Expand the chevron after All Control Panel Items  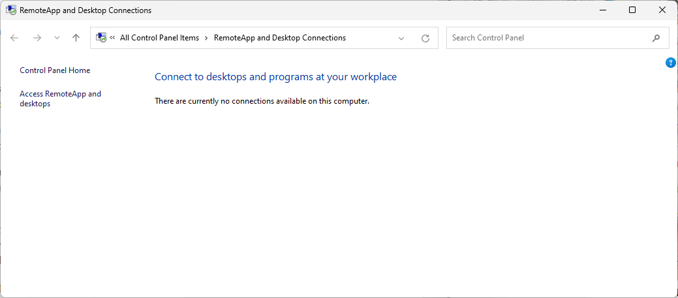pyautogui.click(x=206, y=38)
